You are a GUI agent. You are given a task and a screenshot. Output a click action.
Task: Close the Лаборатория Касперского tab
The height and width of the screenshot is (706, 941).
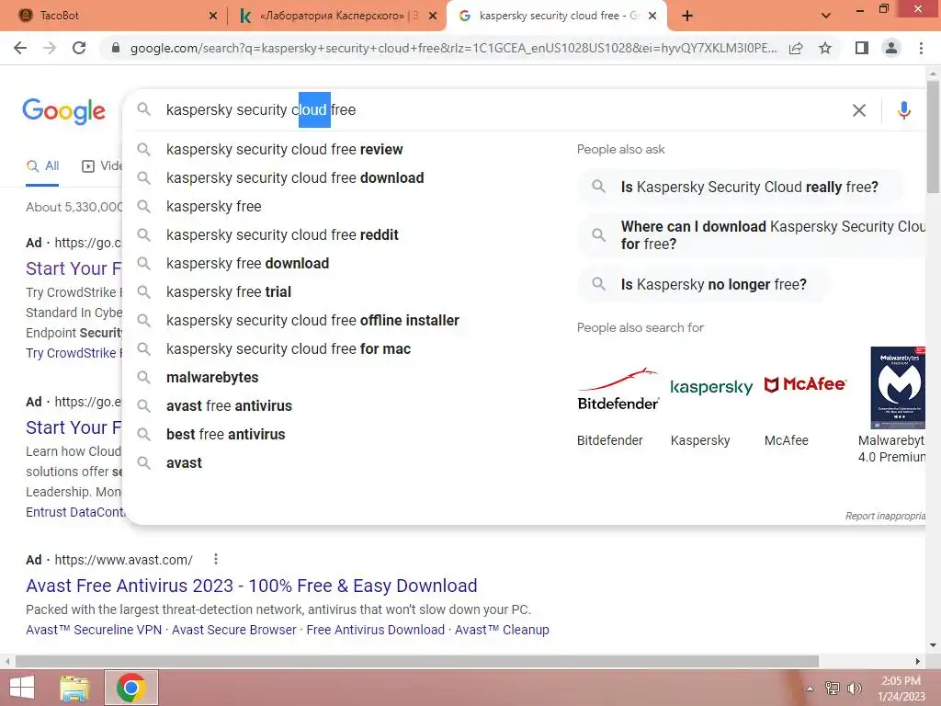click(x=433, y=16)
